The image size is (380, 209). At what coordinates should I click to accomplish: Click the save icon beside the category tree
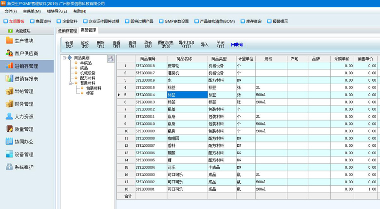(x=111, y=59)
